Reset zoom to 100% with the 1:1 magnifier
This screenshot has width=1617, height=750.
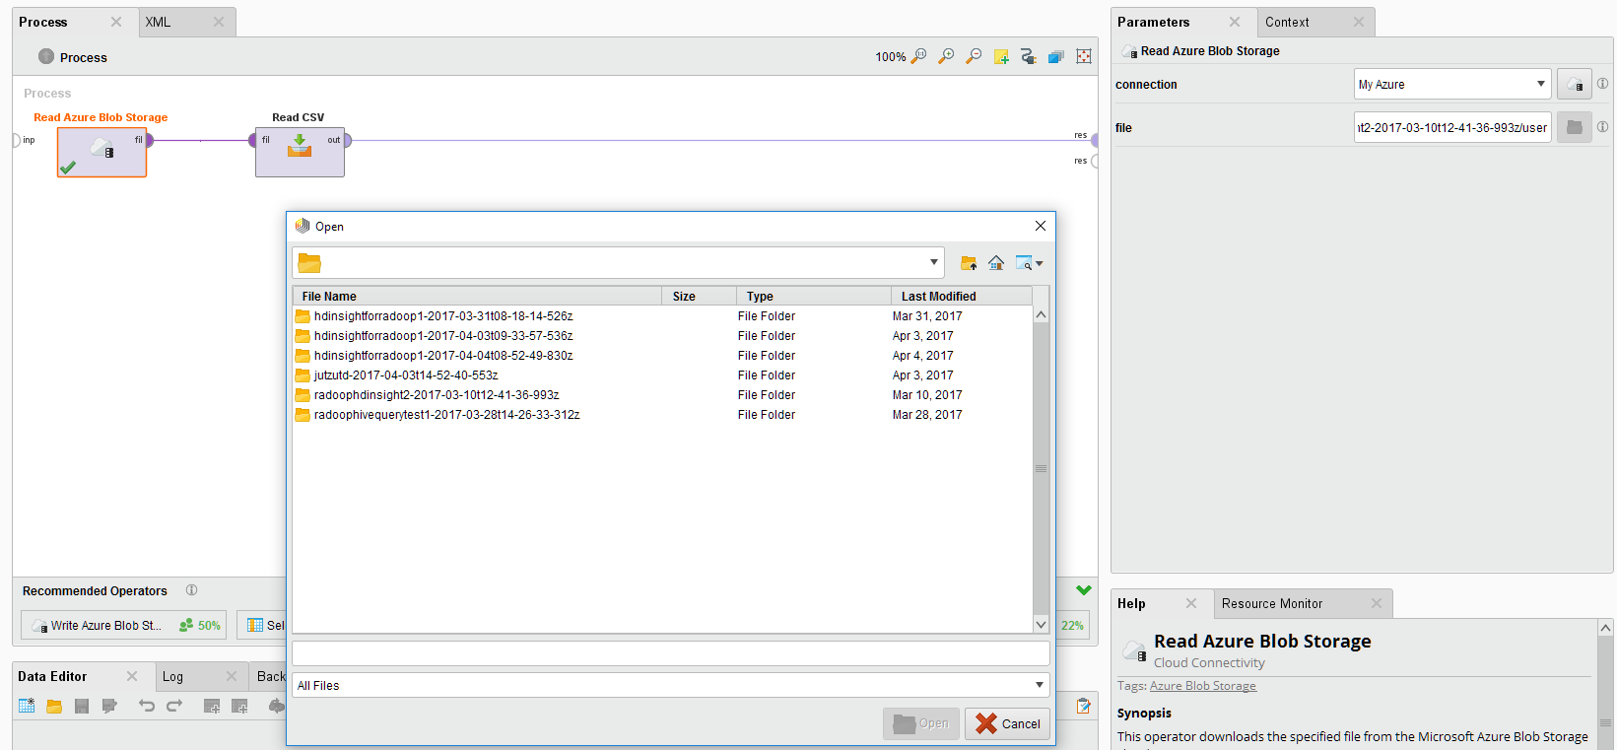tap(918, 57)
